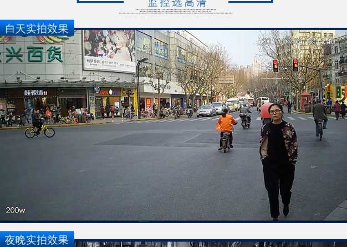Click the 200w resolution watermark
Screen dimensions: 347x247
coord(16,210)
